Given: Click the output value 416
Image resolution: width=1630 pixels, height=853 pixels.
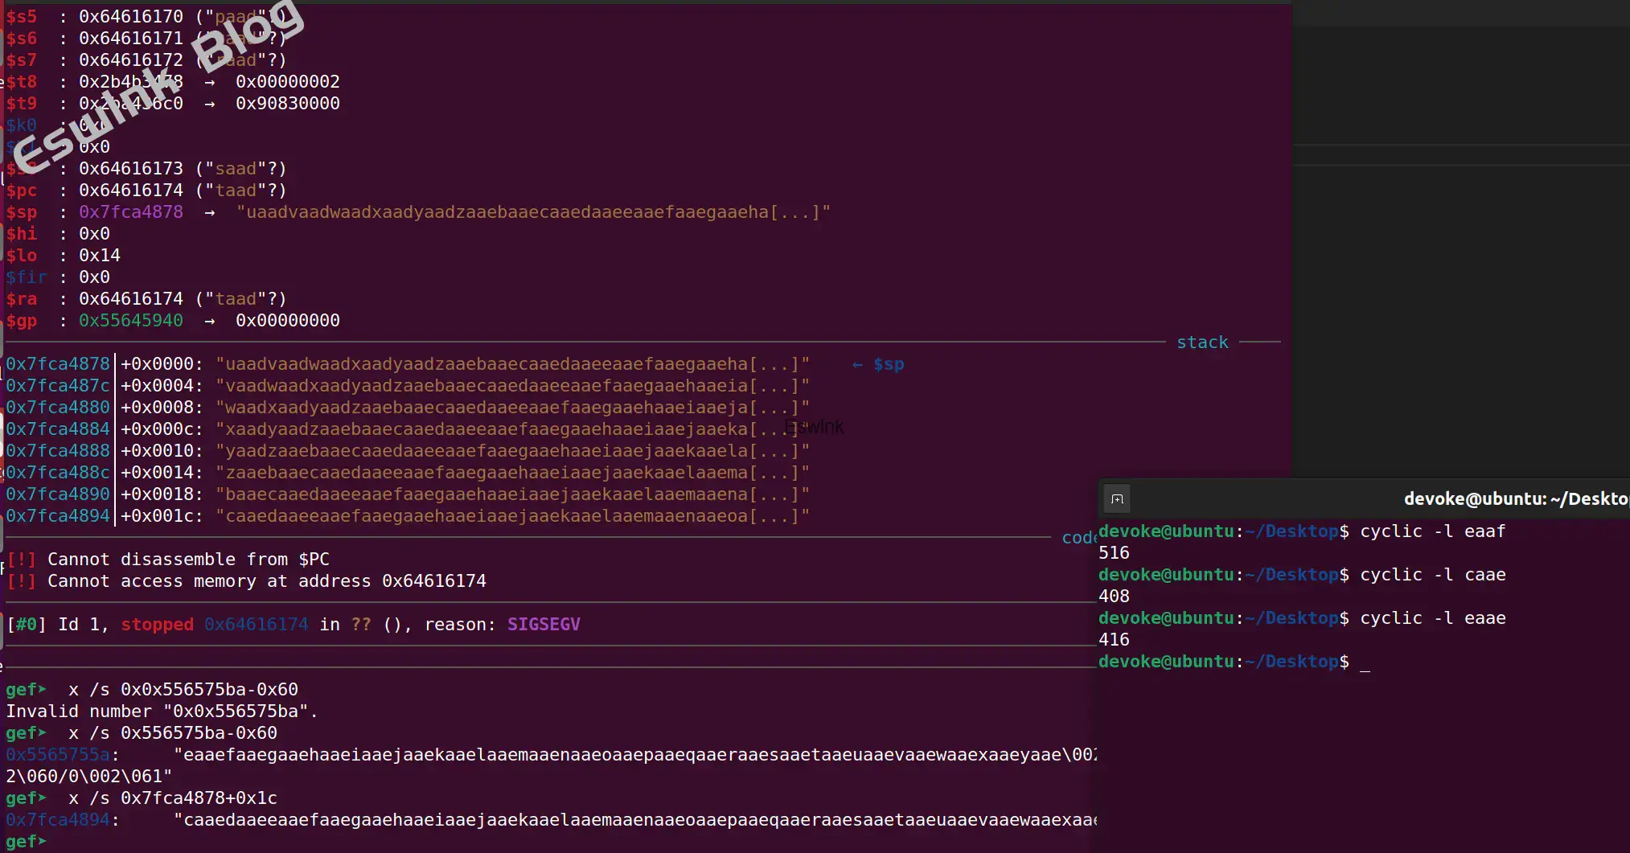Looking at the screenshot, I should pyautogui.click(x=1114, y=640).
